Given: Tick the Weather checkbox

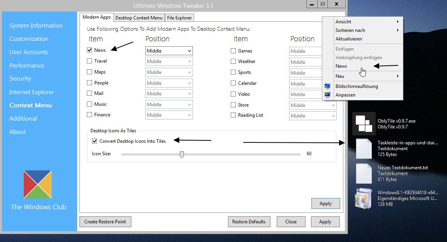Looking at the screenshot, I should [233, 61].
